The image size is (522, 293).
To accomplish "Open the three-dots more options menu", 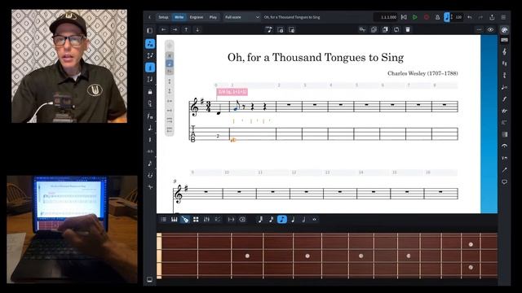I will point(479,29).
